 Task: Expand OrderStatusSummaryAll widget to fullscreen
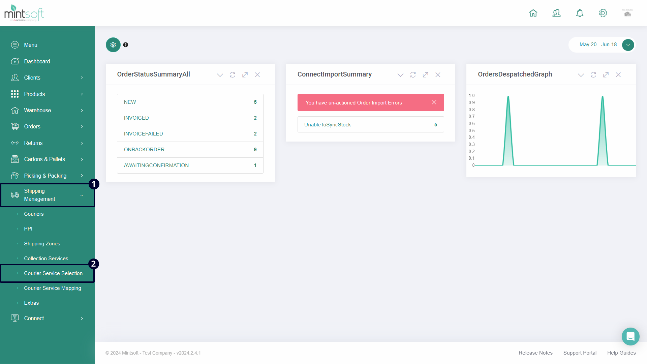pyautogui.click(x=245, y=75)
